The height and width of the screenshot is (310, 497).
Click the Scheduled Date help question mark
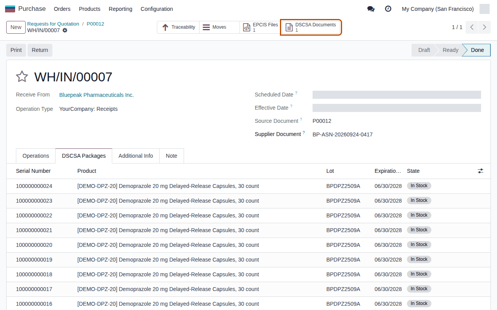coord(296,93)
